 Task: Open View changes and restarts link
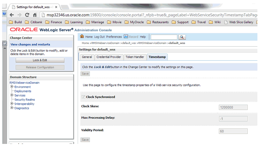[x=30, y=44]
